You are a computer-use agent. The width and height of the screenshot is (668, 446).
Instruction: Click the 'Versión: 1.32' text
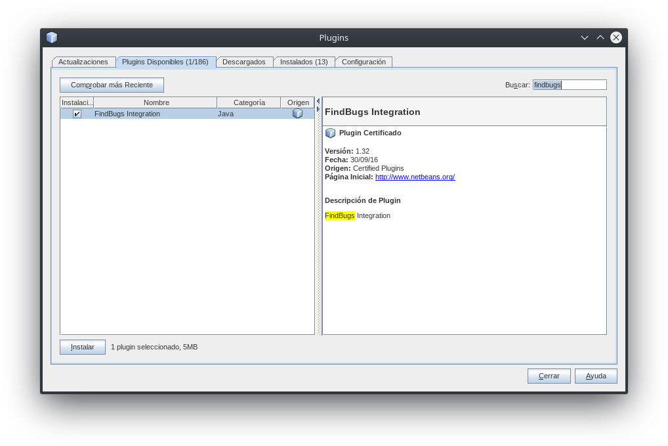click(x=346, y=151)
